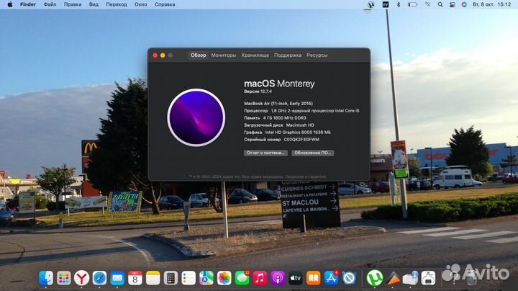Open Photos from the dock
Screen dimensions: 518x291
pos(224,278)
